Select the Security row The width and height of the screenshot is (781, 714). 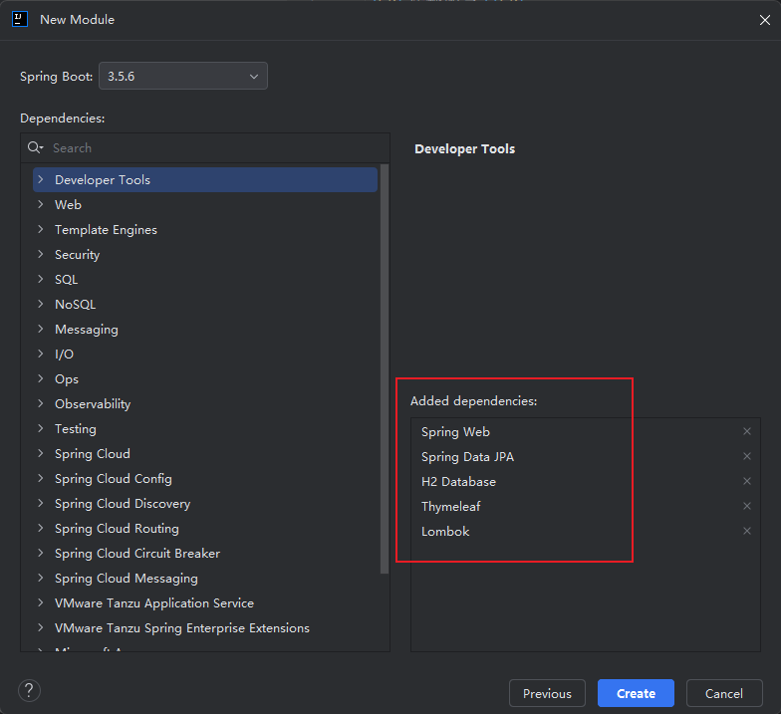(x=205, y=255)
